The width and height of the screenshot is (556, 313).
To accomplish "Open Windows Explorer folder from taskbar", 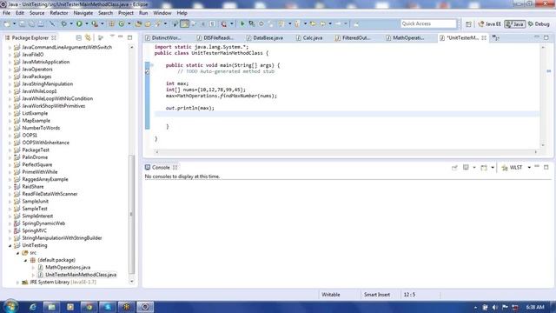I will [x=51, y=307].
